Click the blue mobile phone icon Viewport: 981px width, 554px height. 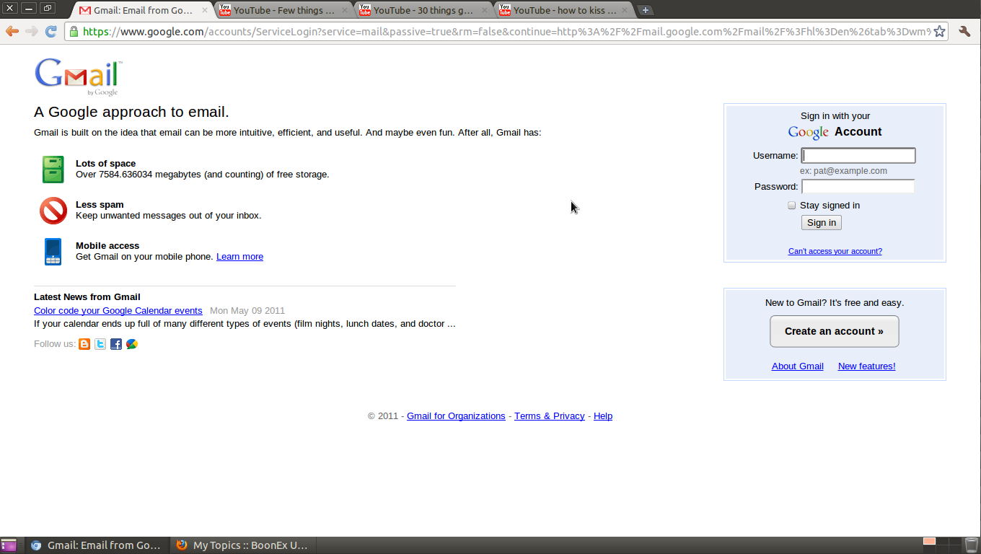click(x=53, y=252)
